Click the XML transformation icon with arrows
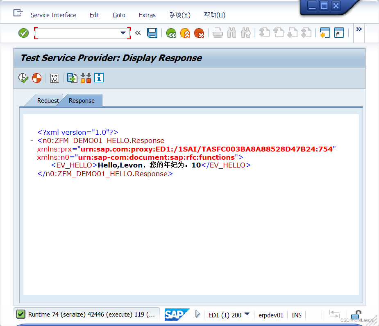This screenshot has height=326, width=379. tap(86, 78)
